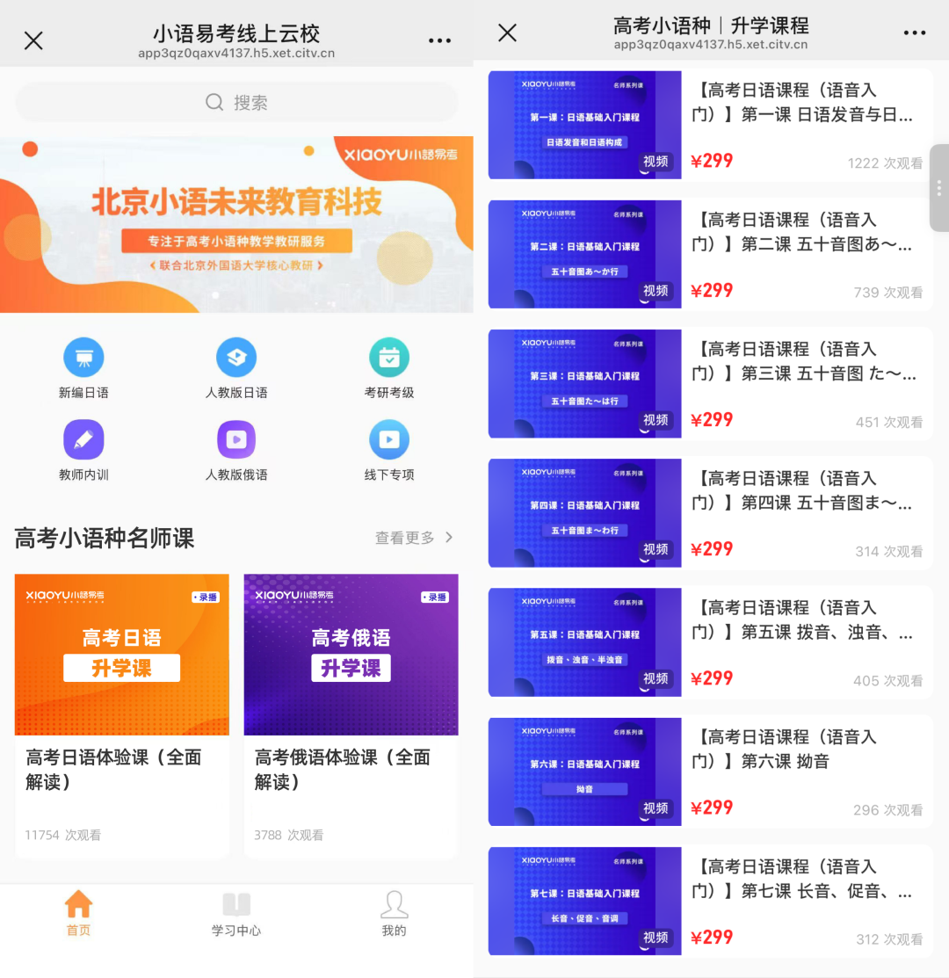Click 405 次观看 view count
The image size is (949, 978).
(887, 681)
